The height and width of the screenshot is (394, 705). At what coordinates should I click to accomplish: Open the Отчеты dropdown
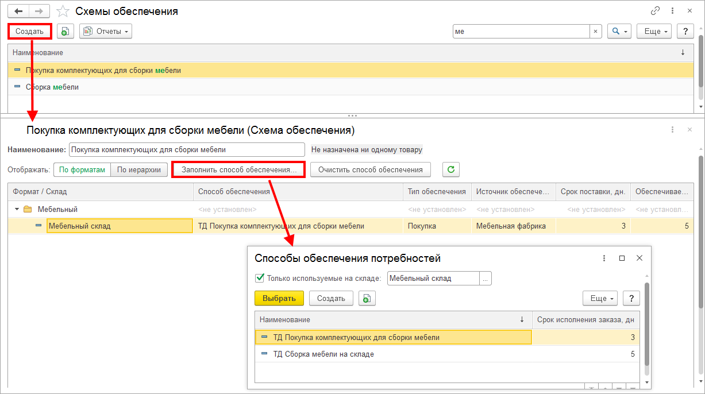[x=106, y=31]
